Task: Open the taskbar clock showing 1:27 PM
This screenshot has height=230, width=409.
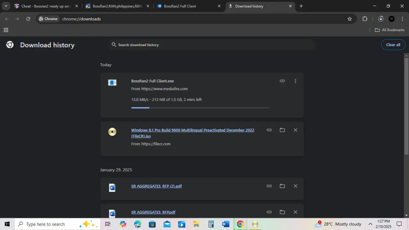Action: [383, 224]
